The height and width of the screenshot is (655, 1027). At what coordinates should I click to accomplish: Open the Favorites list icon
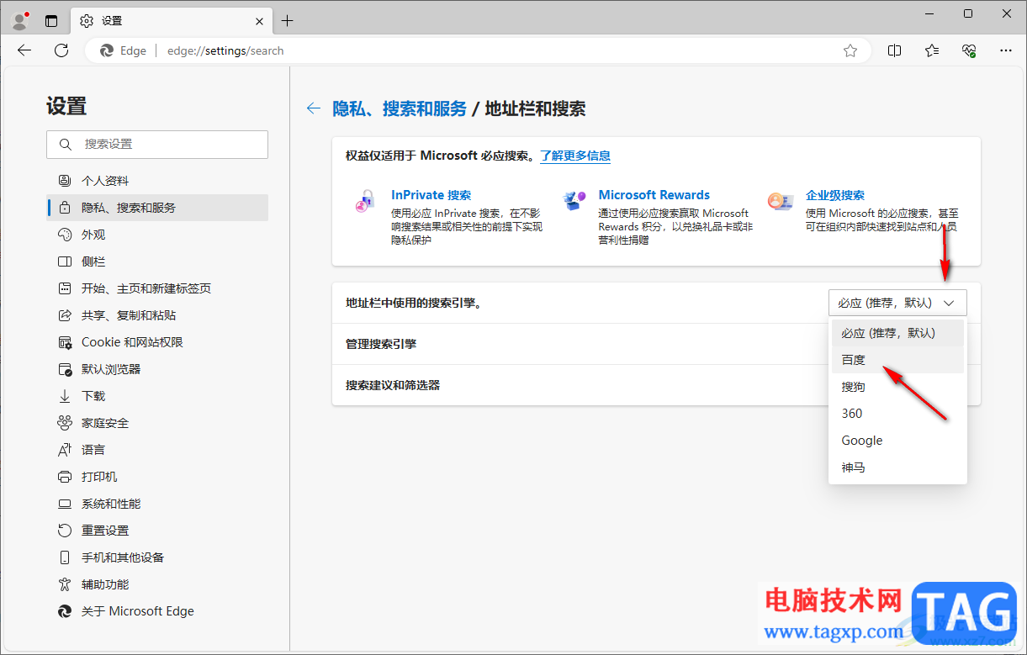point(932,50)
